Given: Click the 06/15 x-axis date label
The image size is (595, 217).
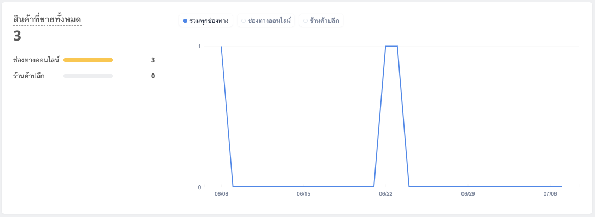Looking at the screenshot, I should click(x=303, y=194).
